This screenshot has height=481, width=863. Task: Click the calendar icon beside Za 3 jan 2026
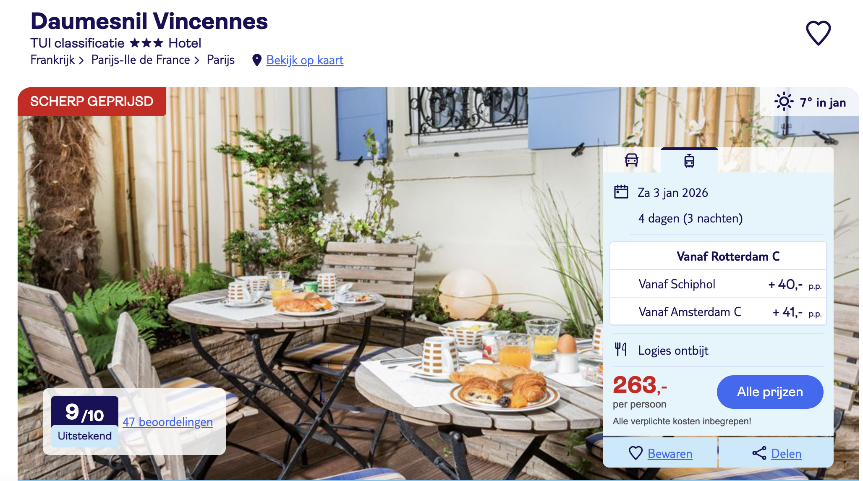pos(621,192)
